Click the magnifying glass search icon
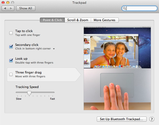 tap(124, 8)
